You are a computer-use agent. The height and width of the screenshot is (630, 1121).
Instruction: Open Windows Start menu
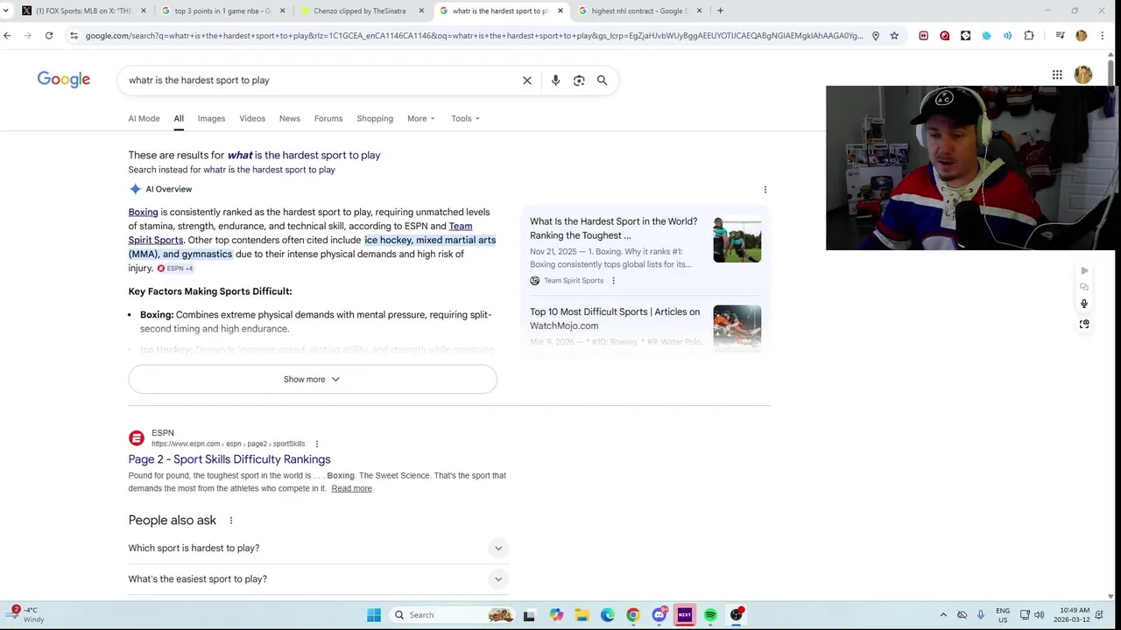374,615
